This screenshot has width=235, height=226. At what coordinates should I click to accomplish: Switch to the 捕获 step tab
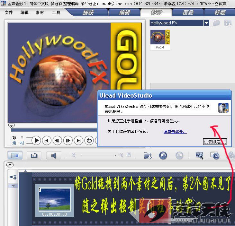click(x=88, y=13)
